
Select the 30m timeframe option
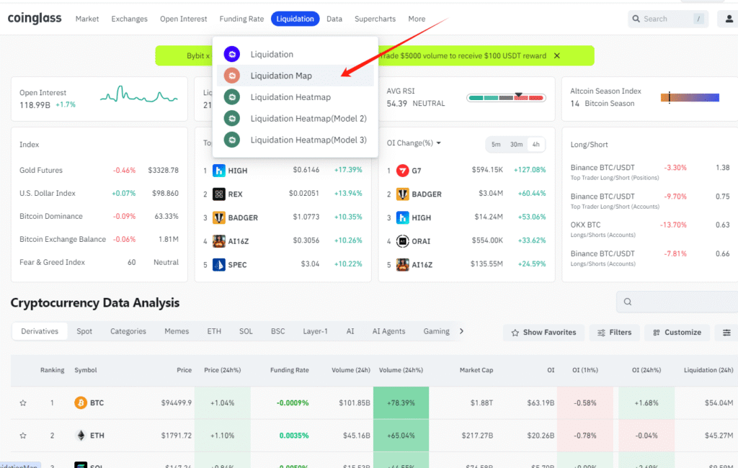[516, 145]
